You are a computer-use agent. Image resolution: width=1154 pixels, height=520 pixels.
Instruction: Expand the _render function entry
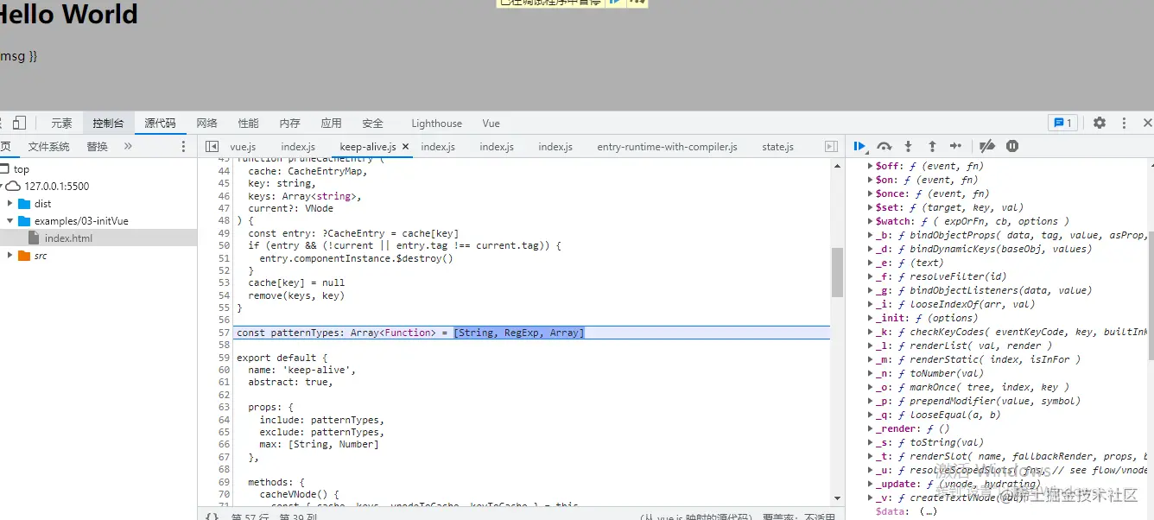point(870,428)
